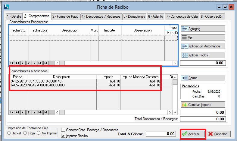This screenshot has width=237, height=141.
Task: Open Cambiar Importe
Action: [x=203, y=105]
